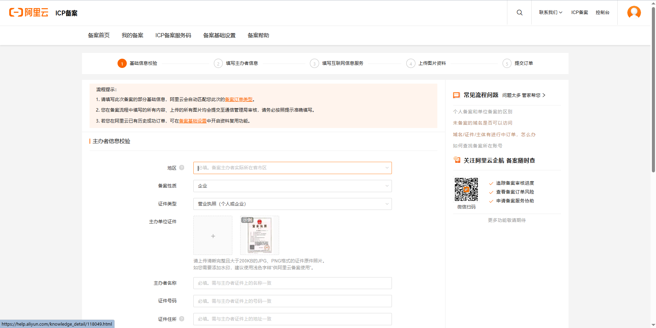Click the 更多功能敬请期待 text
Image resolution: width=656 pixels, height=328 pixels.
(507, 220)
